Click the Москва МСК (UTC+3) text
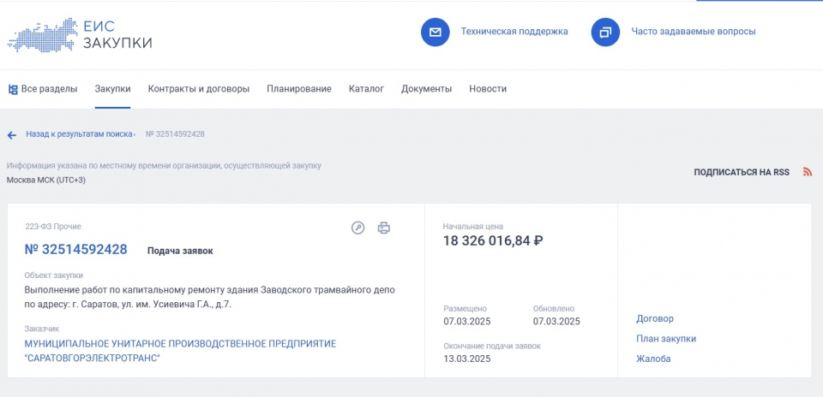This screenshot has height=397, width=823. [x=46, y=181]
